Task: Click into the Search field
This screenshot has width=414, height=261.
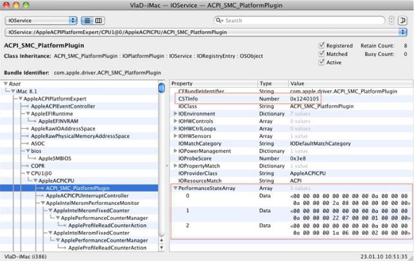Action: tap(299, 21)
